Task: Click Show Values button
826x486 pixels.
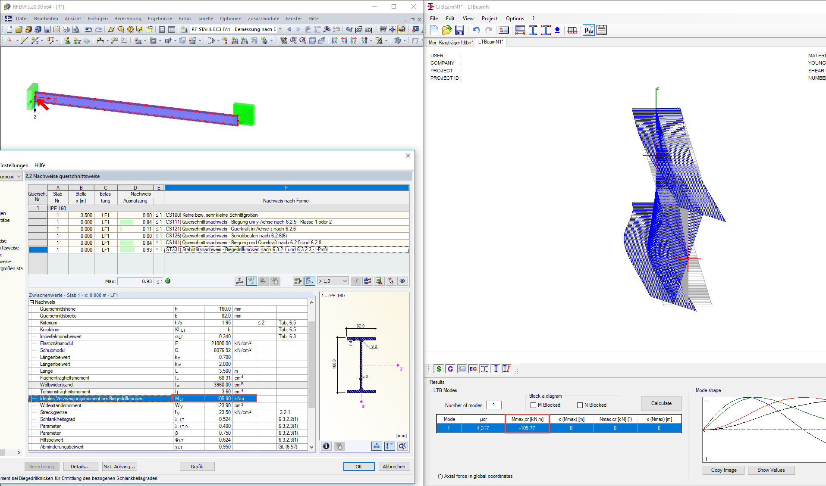Action: tap(771, 470)
